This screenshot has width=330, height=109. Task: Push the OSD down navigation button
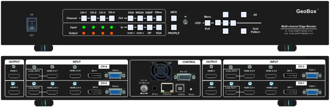click(226, 31)
